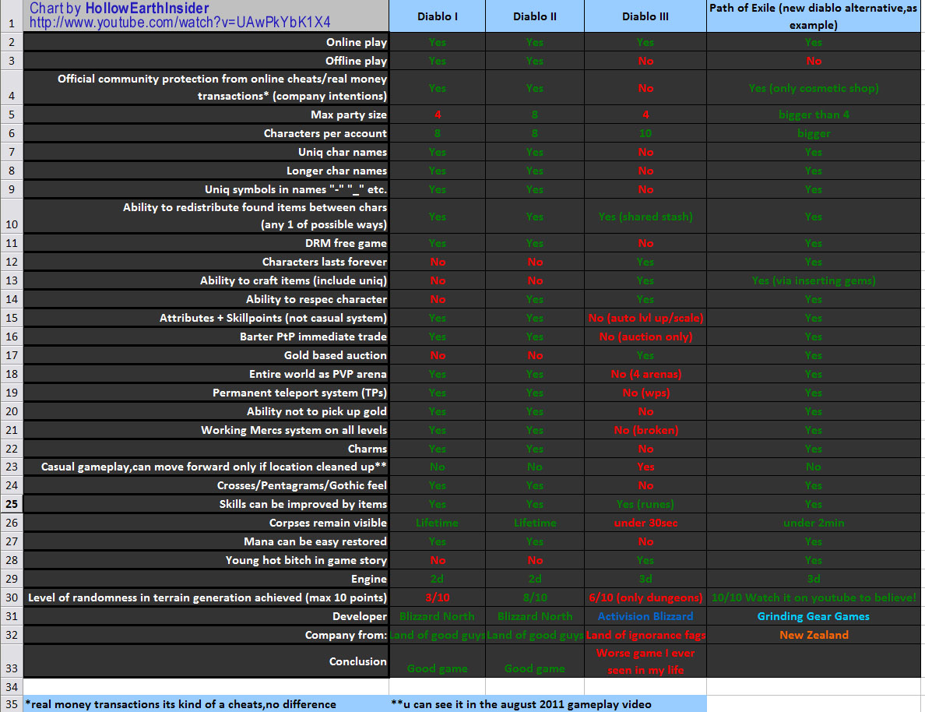925x712 pixels.
Task: Click the "No (auto lvl up/scale)" cell
Action: point(645,318)
